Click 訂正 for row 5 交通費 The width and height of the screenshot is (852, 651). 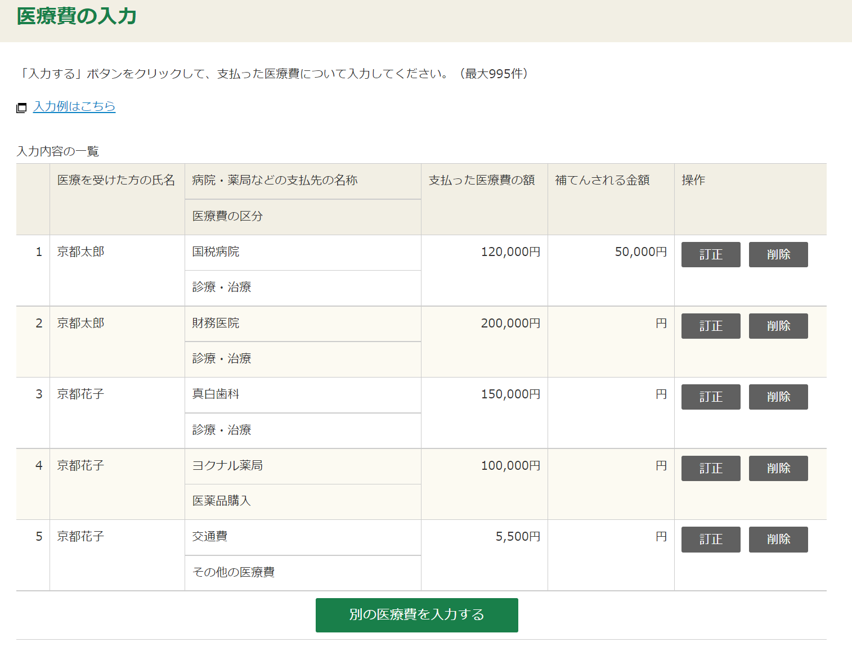710,539
